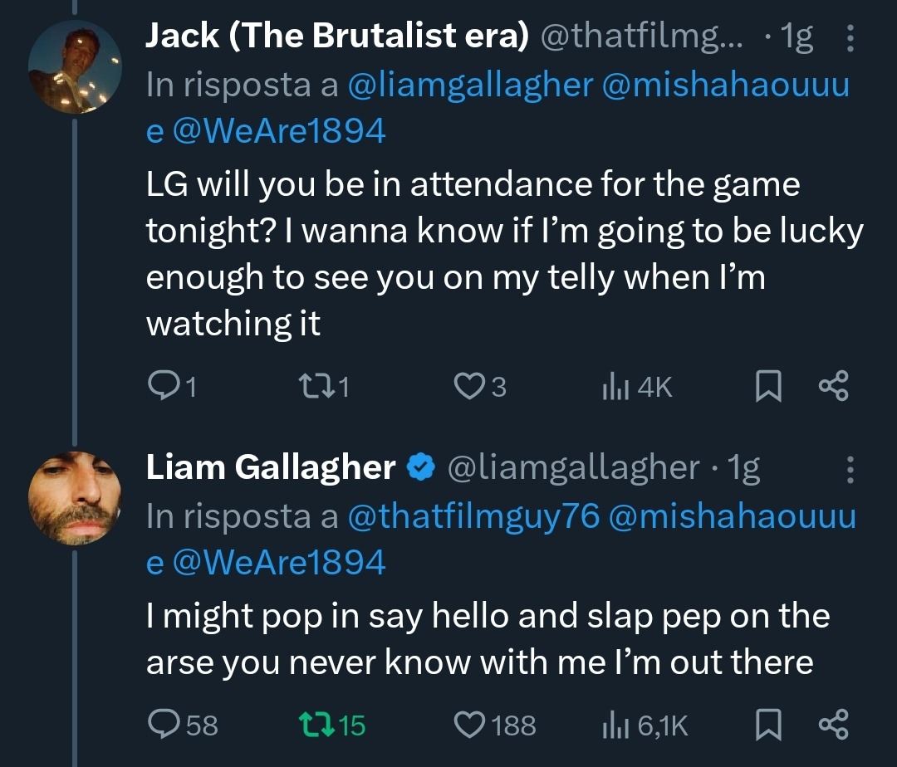The height and width of the screenshot is (767, 897).
Task: Open more options for Jack's tweet
Action: tap(850, 38)
